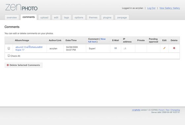Switch to the upload tab

pos(44,18)
